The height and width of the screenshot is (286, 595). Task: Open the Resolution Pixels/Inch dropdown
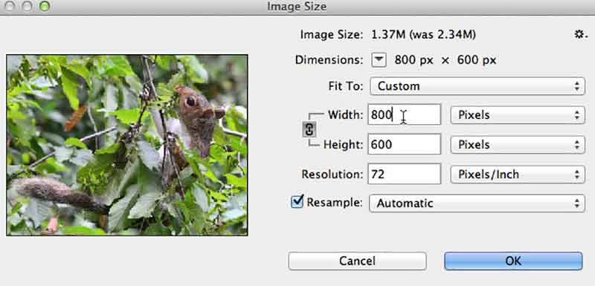click(518, 175)
